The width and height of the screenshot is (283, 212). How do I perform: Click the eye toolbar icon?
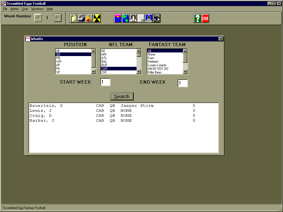[x=157, y=18]
